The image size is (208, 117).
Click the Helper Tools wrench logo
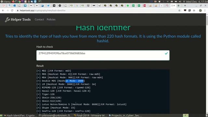(7, 19)
